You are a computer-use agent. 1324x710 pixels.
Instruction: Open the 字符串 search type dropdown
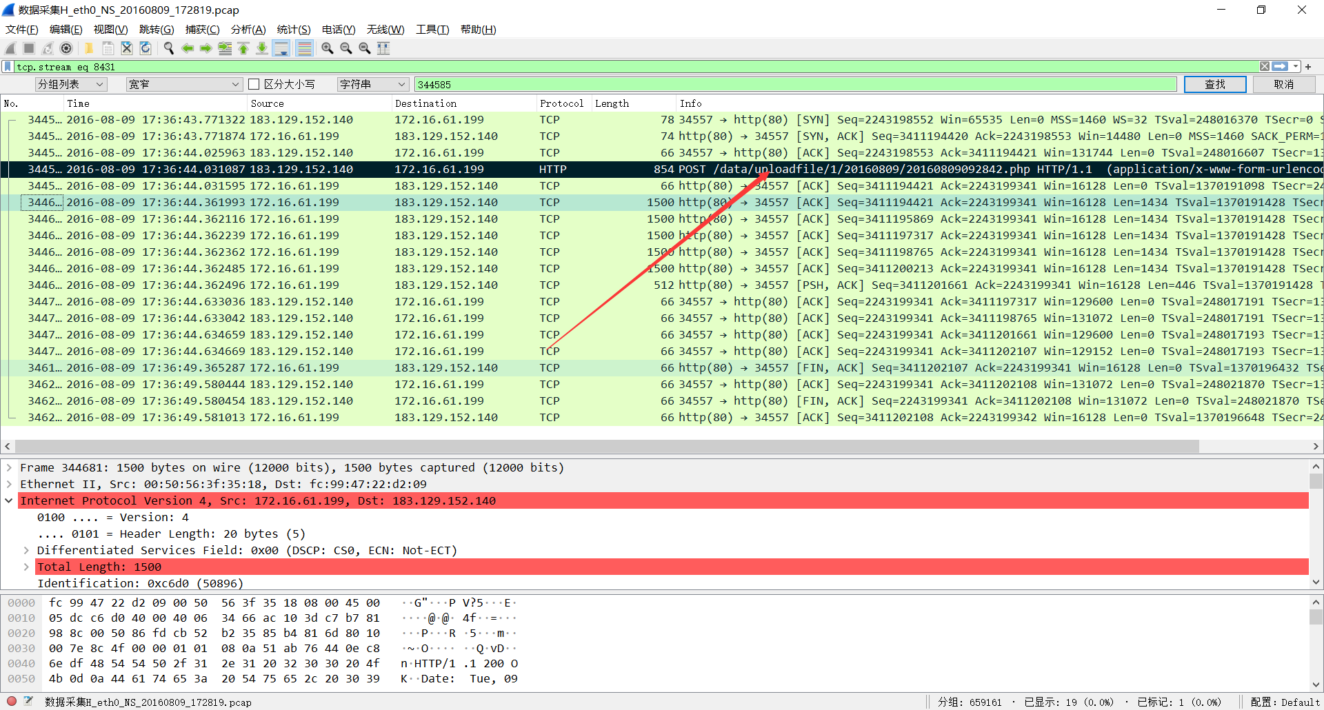373,84
